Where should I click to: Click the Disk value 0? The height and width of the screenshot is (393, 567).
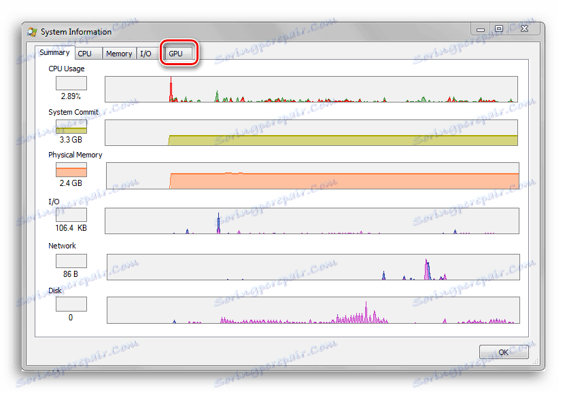click(71, 318)
